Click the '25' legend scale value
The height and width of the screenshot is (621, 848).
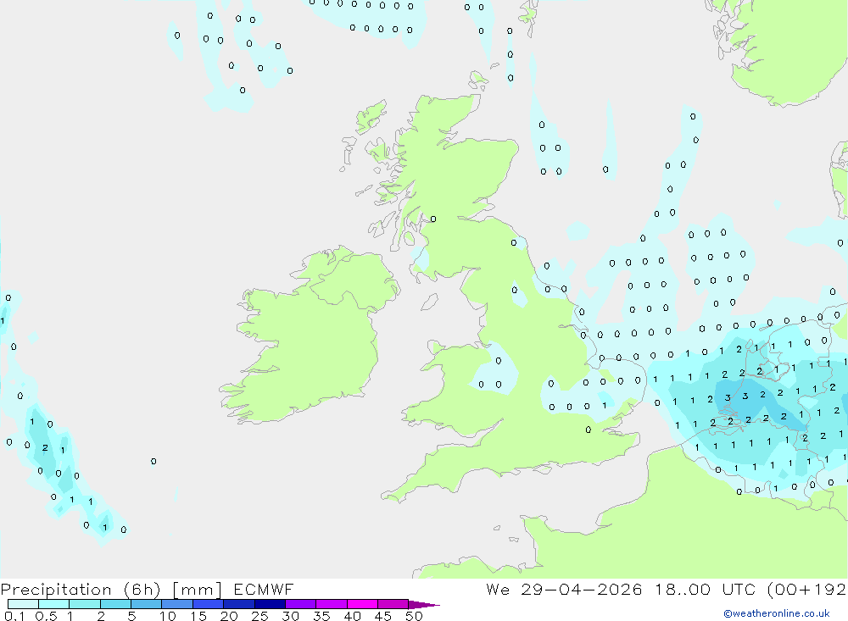[259, 616]
